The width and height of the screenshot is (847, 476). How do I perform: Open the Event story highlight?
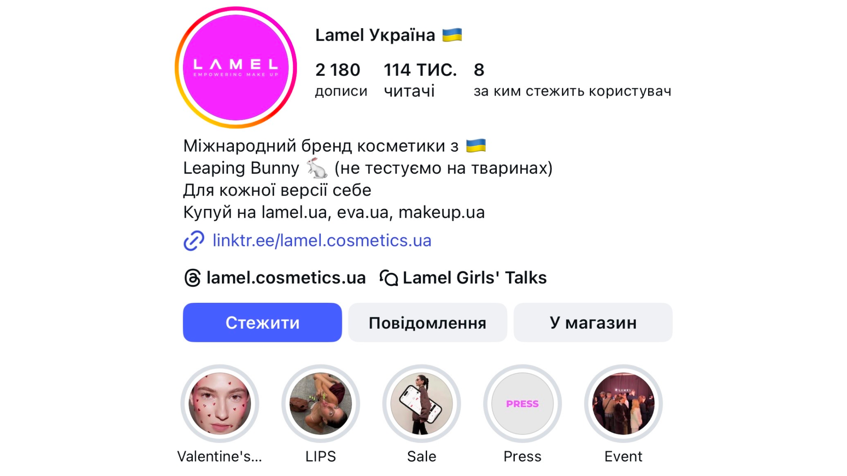tap(623, 403)
